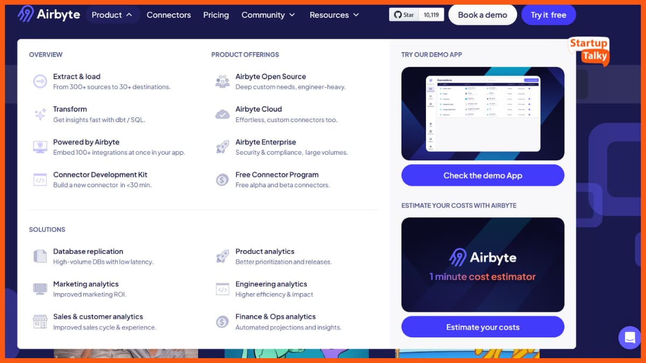
Task: Click the Transform sparkle icon
Action: 40,115
